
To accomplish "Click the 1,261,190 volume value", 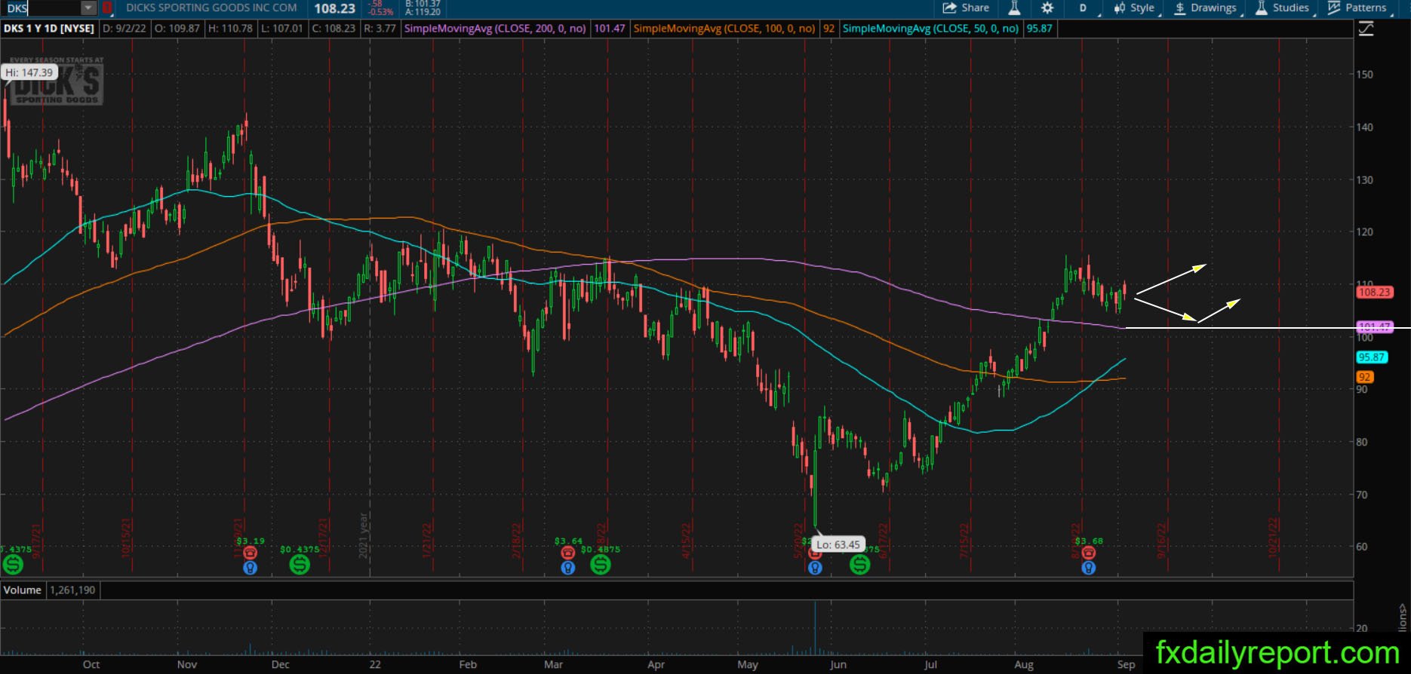I will click(x=72, y=590).
